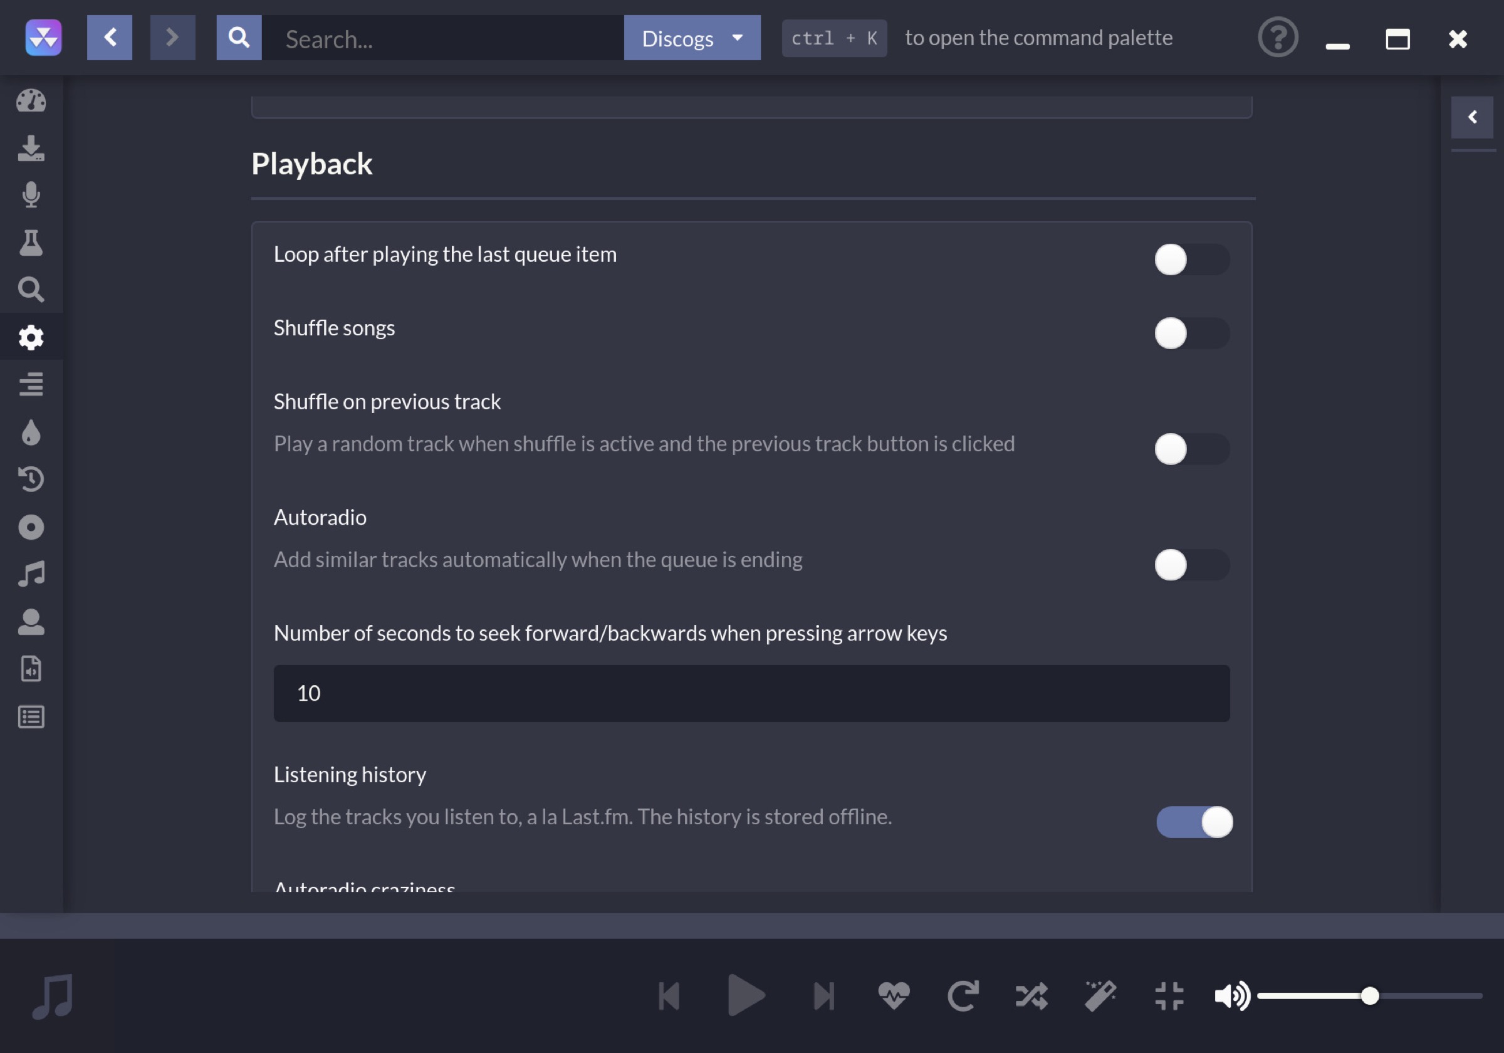
Task: Turn off the Listening history toggle
Action: (x=1194, y=822)
